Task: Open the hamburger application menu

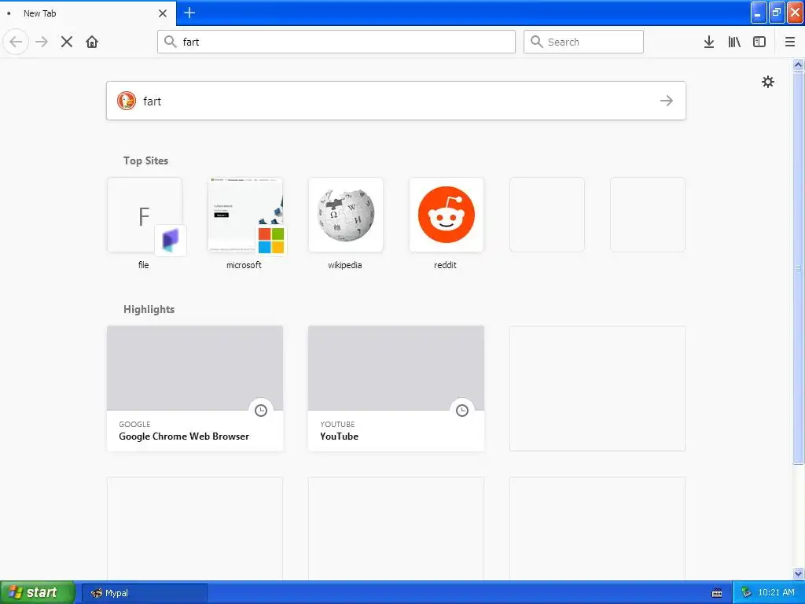Action: (x=790, y=42)
